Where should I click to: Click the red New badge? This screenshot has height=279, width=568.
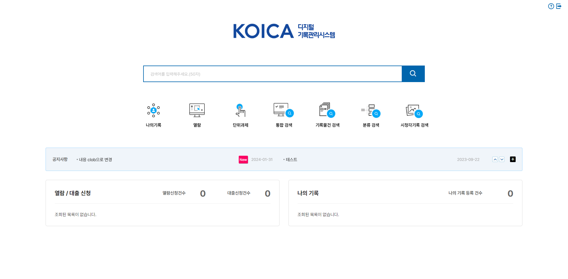(x=243, y=160)
